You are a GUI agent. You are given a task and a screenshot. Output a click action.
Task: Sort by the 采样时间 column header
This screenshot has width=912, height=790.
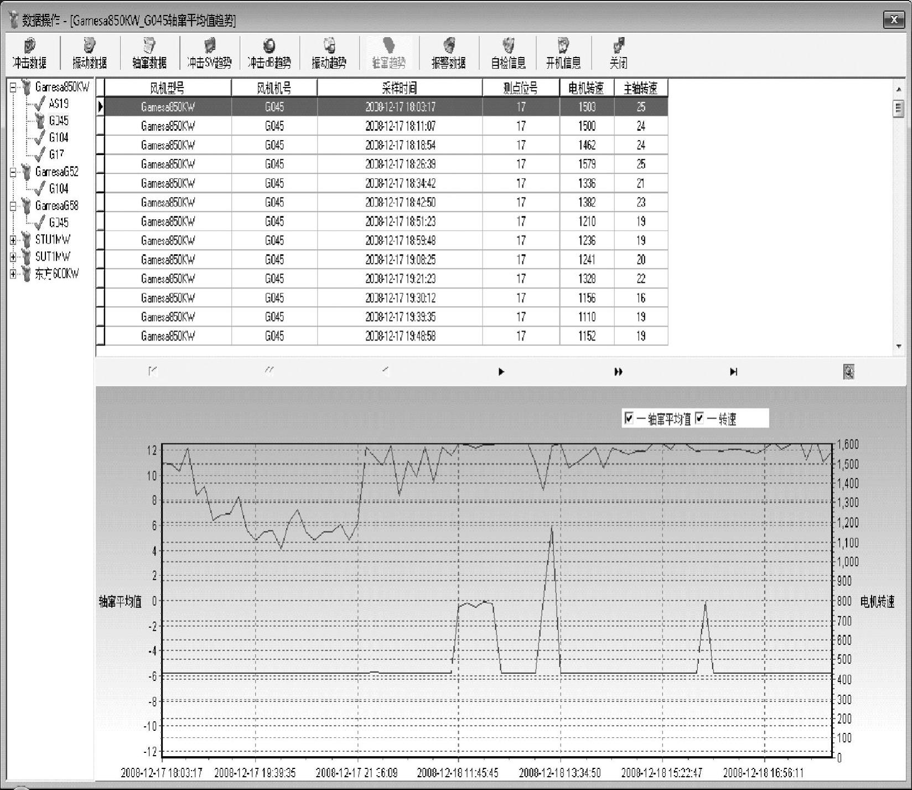pyautogui.click(x=400, y=87)
